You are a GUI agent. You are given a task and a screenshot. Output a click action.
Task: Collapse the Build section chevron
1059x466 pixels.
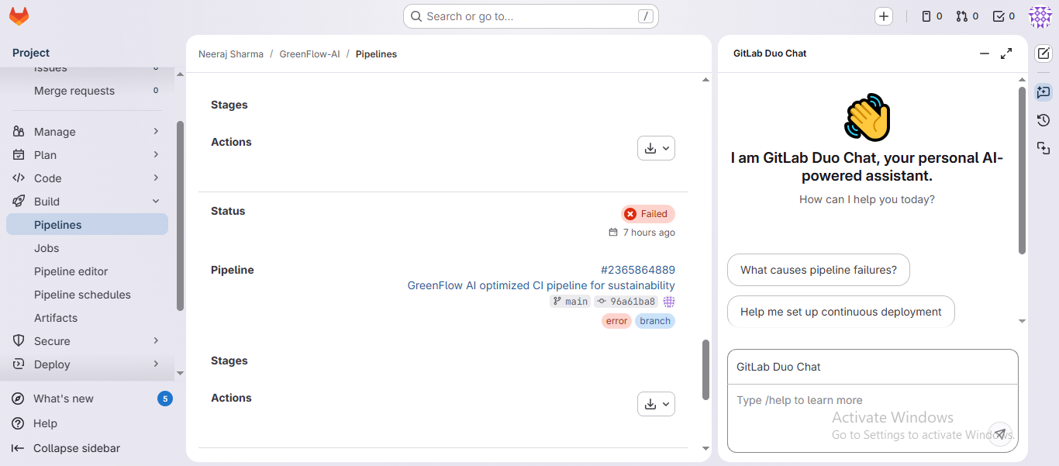[x=156, y=202]
